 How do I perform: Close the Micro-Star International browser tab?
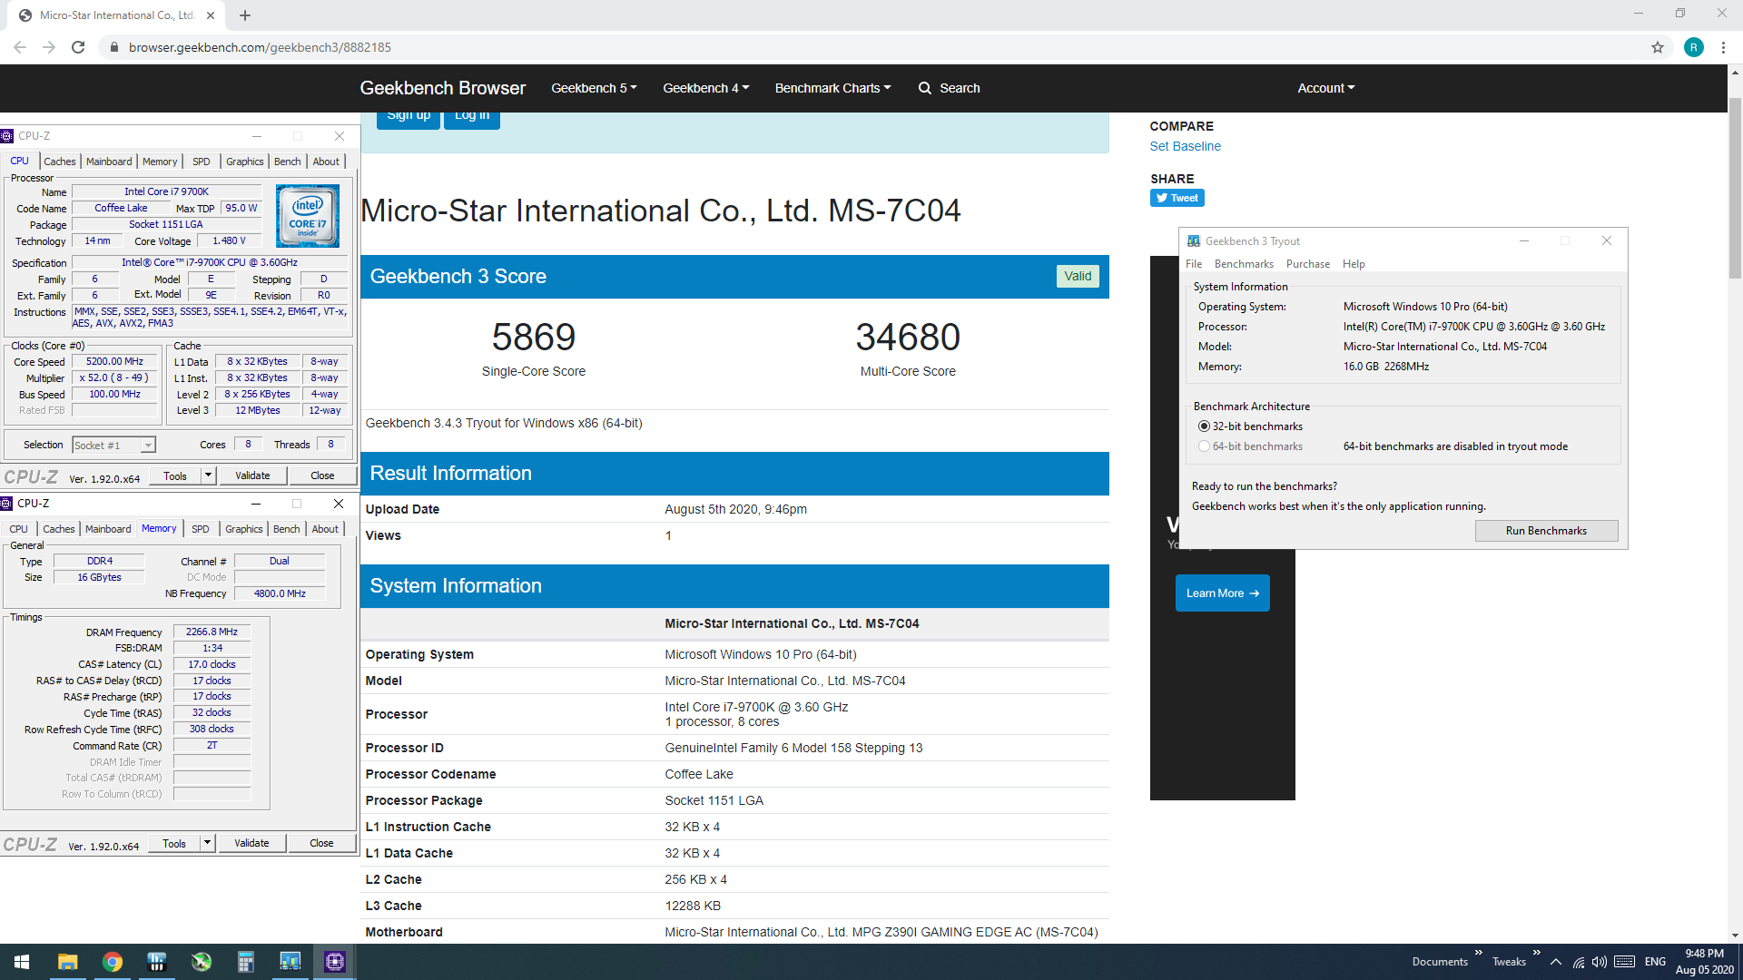[211, 15]
